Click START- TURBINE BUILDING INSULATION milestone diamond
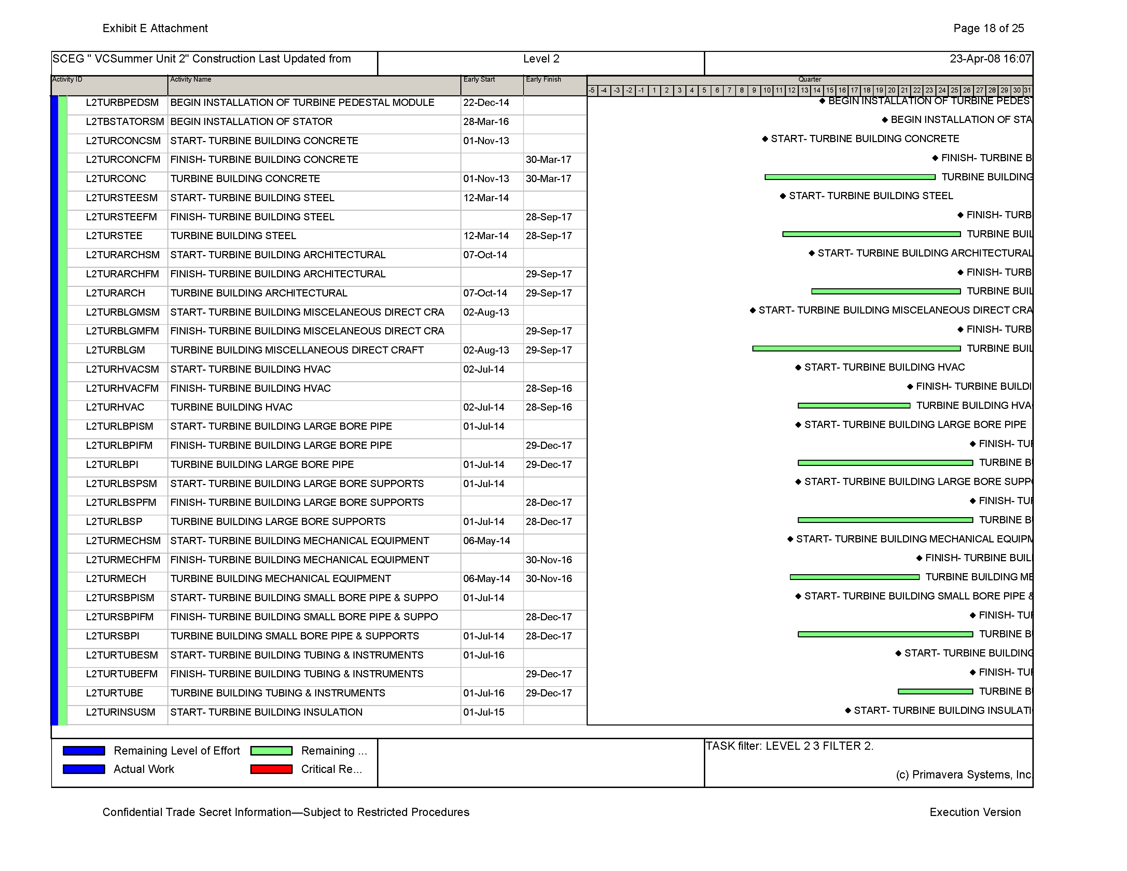 [848, 710]
